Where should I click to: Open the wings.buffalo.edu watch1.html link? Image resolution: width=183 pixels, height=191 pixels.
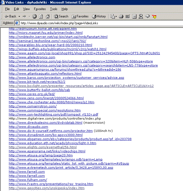tap(57, 49)
